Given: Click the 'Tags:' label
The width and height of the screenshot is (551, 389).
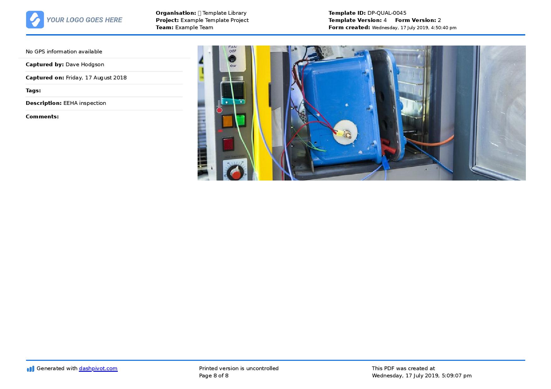Looking at the screenshot, I should coord(33,90).
